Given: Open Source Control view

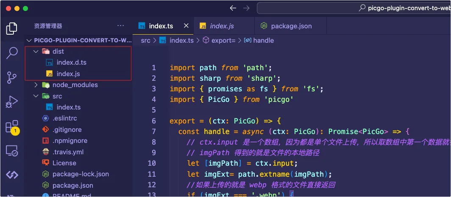Looking at the screenshot, I should [11, 77].
